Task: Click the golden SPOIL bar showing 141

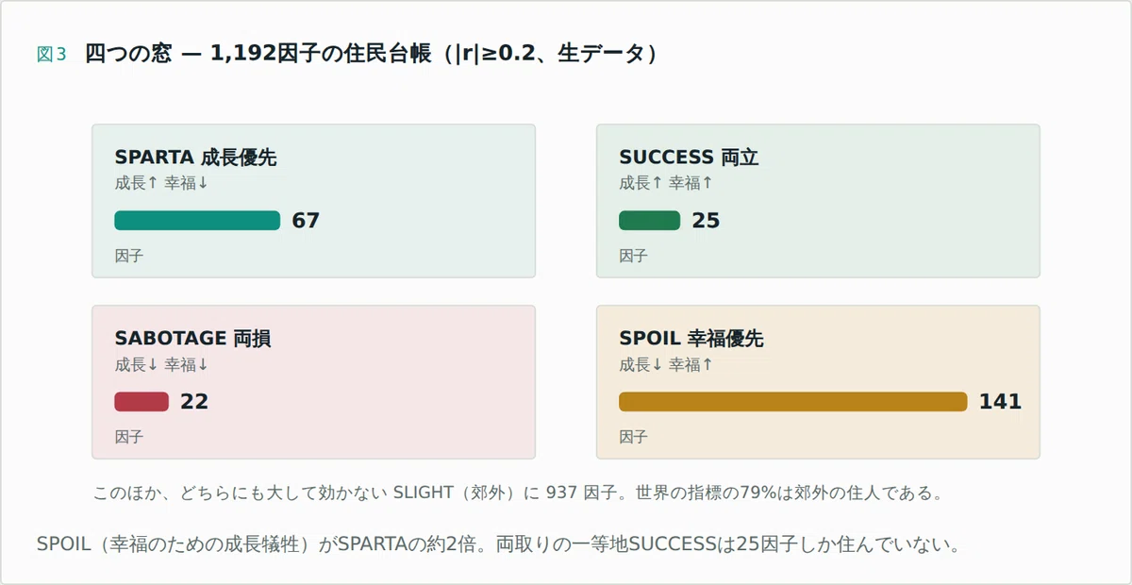Action: pyautogui.click(x=793, y=402)
